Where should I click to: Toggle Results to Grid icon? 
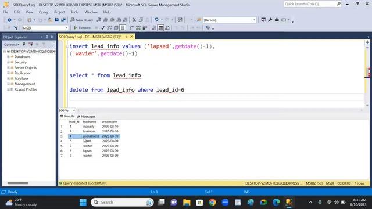(x=160, y=28)
